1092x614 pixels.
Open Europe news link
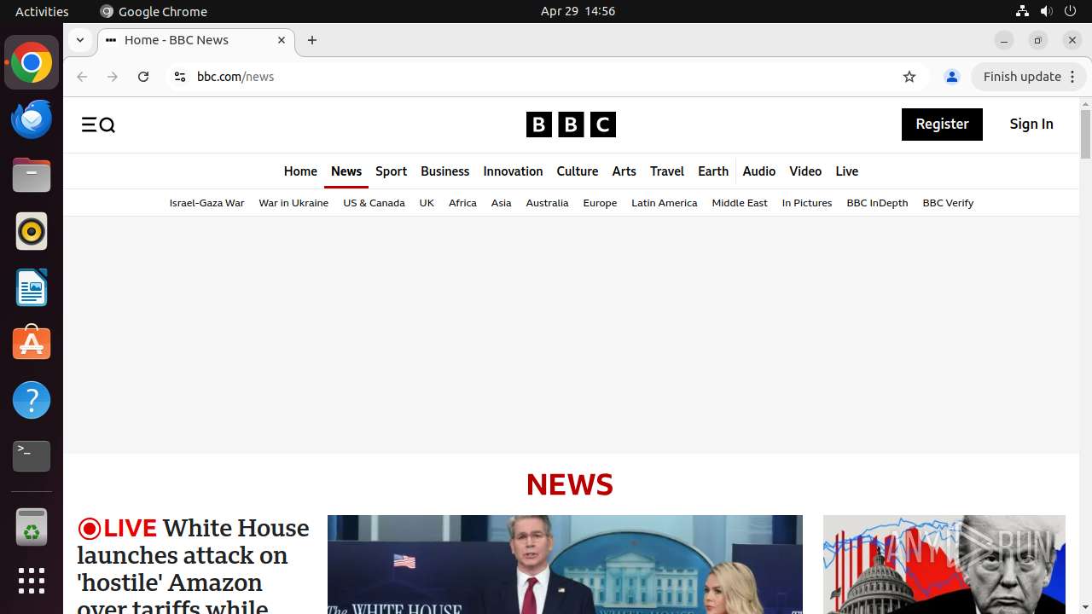(x=600, y=203)
